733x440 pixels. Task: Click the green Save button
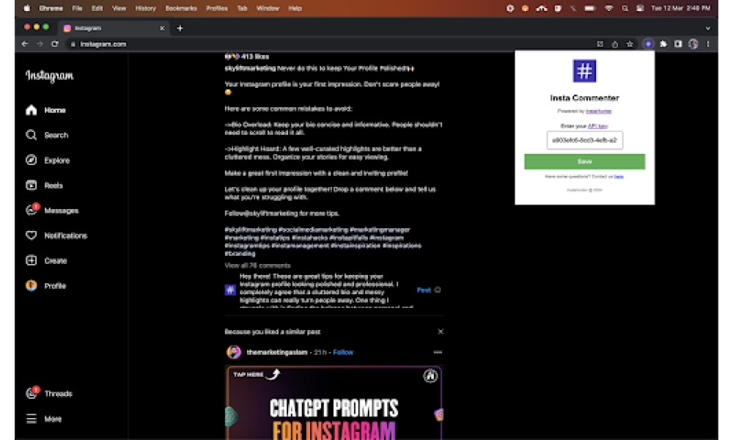(x=584, y=161)
